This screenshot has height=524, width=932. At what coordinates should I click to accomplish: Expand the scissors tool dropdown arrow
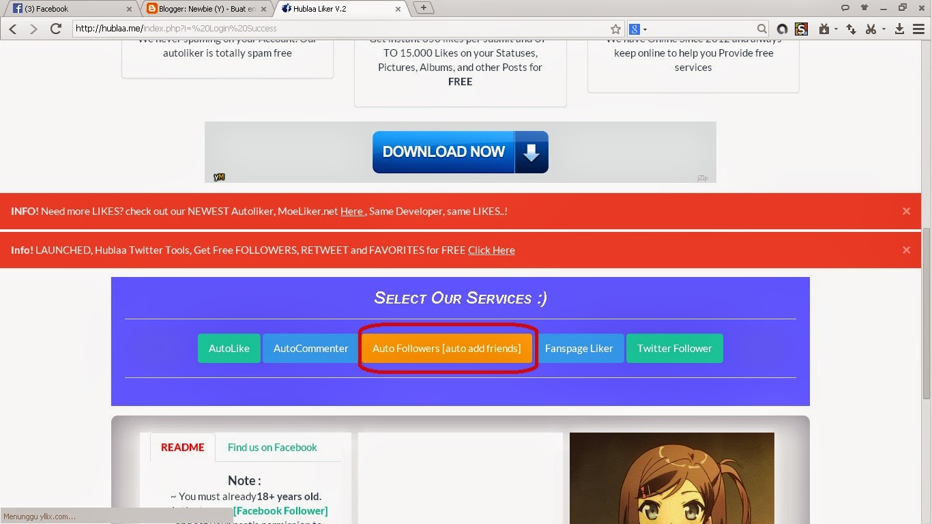(884, 29)
